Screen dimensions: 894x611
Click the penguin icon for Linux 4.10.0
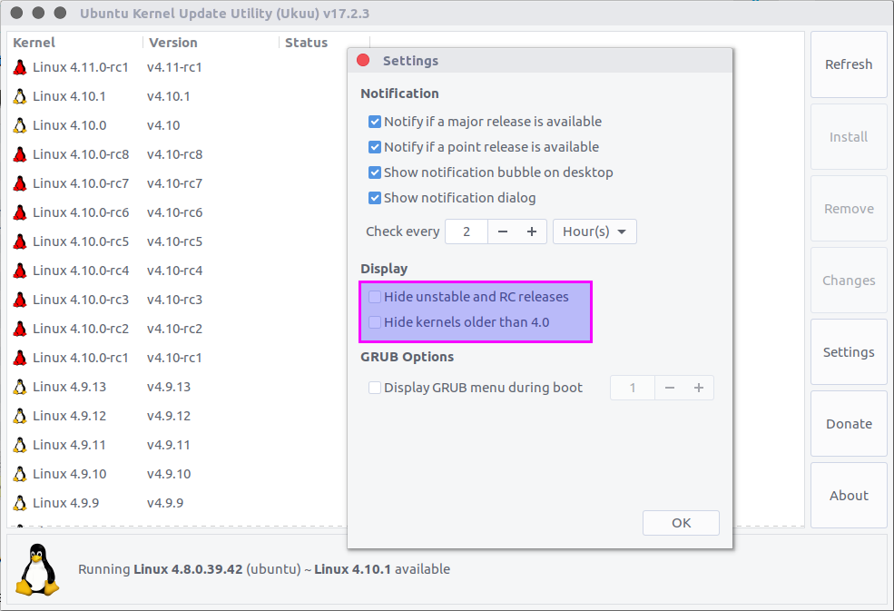click(x=20, y=125)
